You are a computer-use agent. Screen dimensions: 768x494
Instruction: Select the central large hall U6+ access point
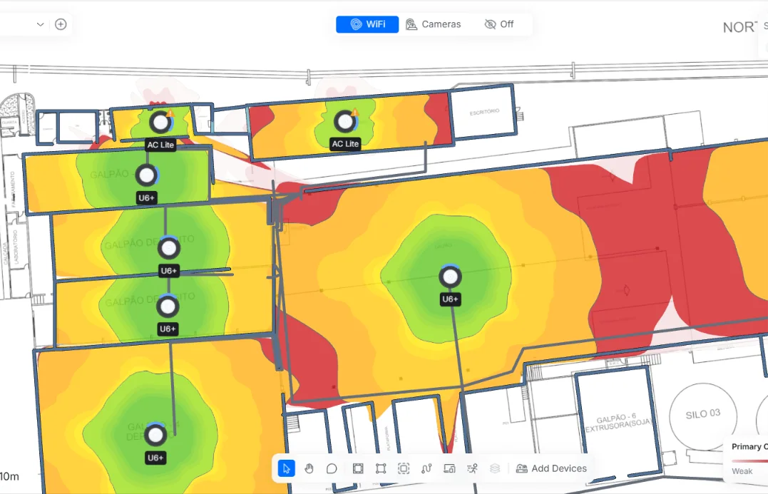click(450, 277)
